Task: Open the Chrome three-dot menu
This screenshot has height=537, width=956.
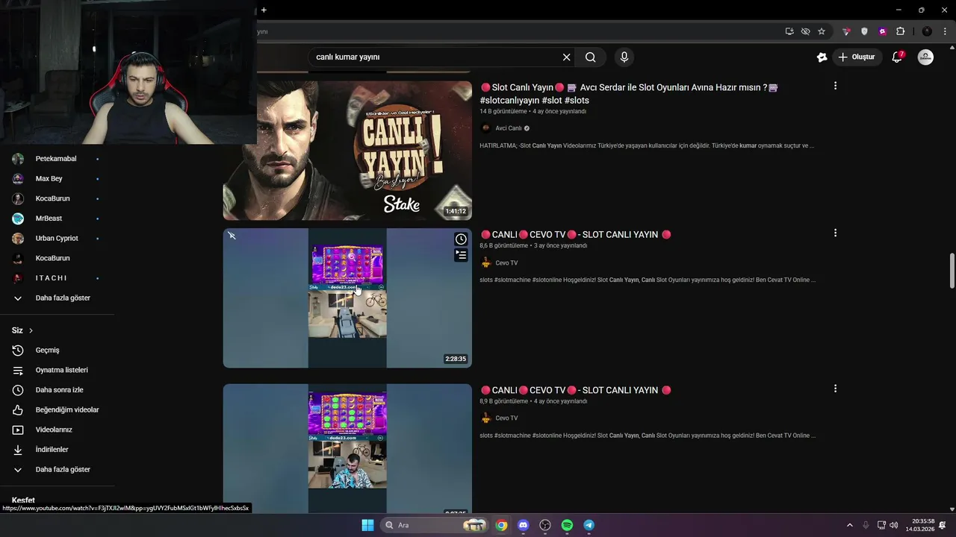Action: 945,31
